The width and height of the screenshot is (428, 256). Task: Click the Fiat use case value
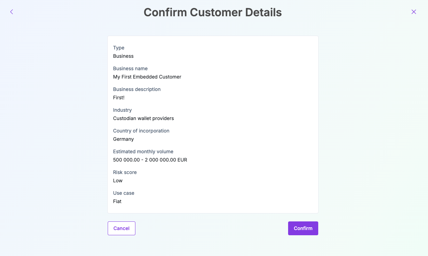coord(117,201)
